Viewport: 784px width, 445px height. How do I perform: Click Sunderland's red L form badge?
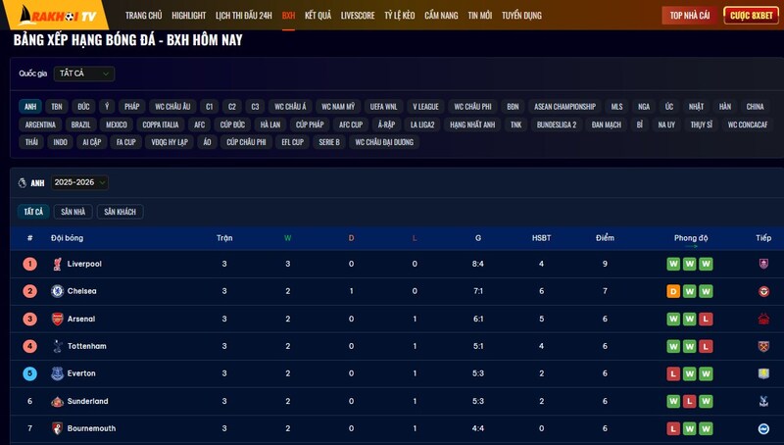click(x=690, y=401)
